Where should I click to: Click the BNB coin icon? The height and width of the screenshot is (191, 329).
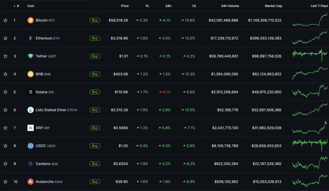(x=31, y=74)
